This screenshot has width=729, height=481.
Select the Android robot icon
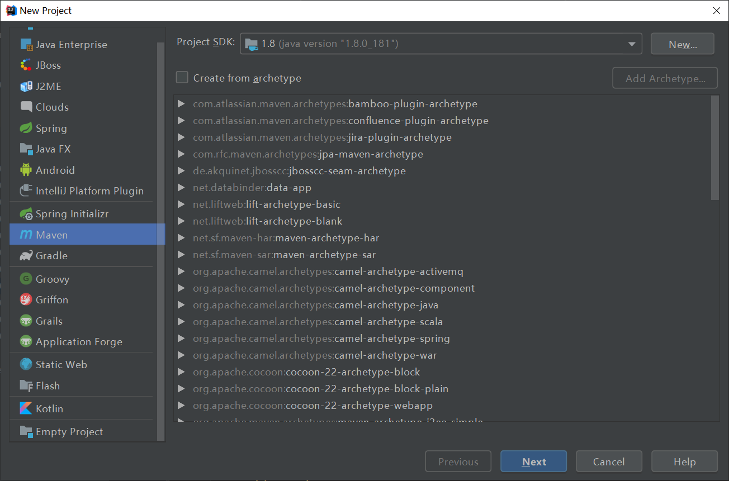coord(26,170)
